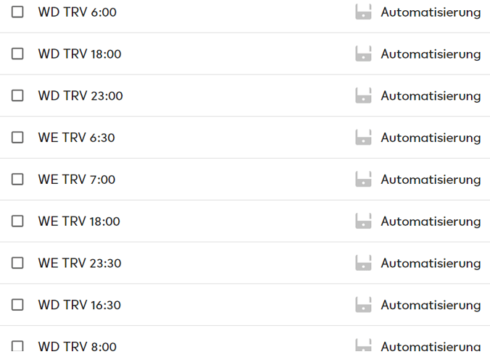Enable the WE TRV 6:30 checkbox
Screen dimensions: 490x362
pos(17,138)
